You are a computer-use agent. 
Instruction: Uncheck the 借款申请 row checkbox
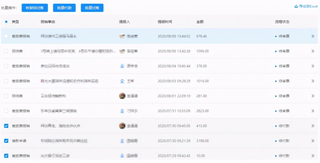click(x=6, y=141)
